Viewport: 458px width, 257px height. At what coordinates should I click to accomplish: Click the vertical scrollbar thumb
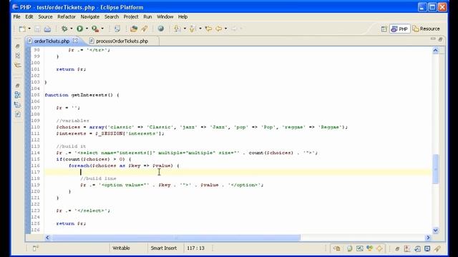click(435, 169)
